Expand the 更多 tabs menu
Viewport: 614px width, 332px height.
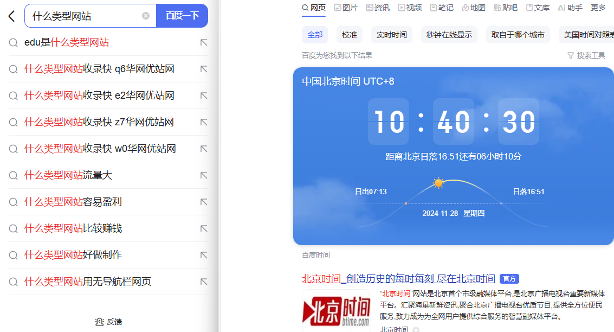[x=598, y=8]
